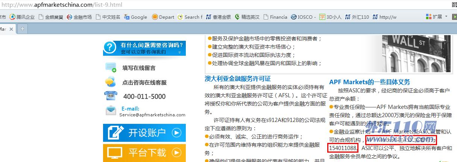Screen dimensions: 457x162
Task: Click the arrow circle on 开设账户
Action: [x=176, y=133]
